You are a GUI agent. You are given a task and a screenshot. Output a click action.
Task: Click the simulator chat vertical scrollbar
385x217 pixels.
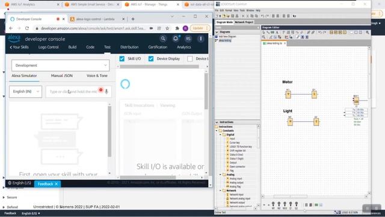[109, 131]
